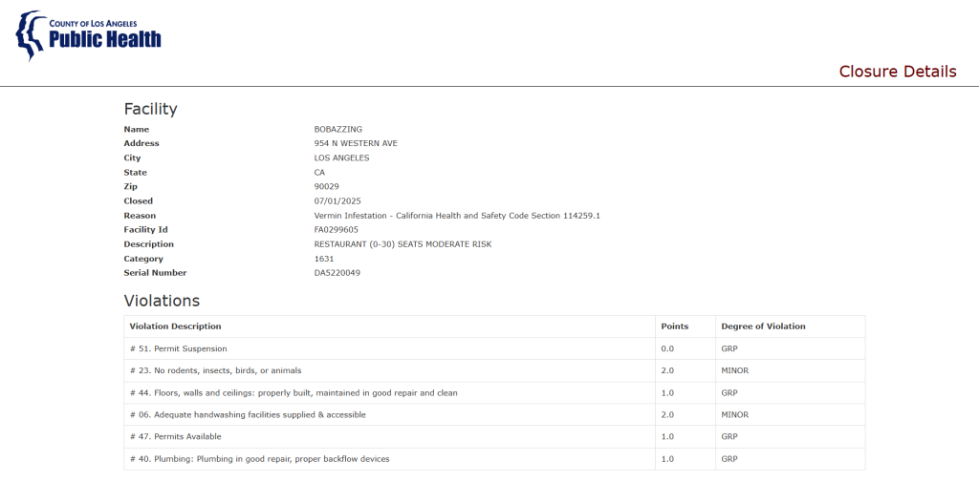Click GRP degree for Permit Suspension
This screenshot has height=483, width=979.
(729, 349)
